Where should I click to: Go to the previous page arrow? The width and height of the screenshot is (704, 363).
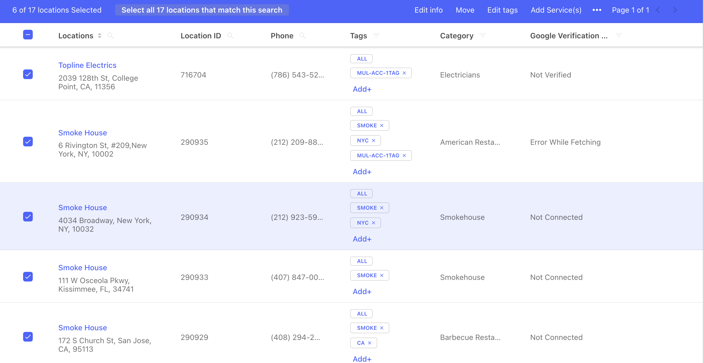pos(658,10)
